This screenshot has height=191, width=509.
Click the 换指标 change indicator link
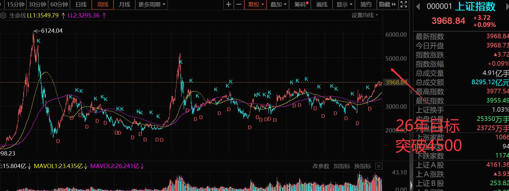[x=362, y=166]
